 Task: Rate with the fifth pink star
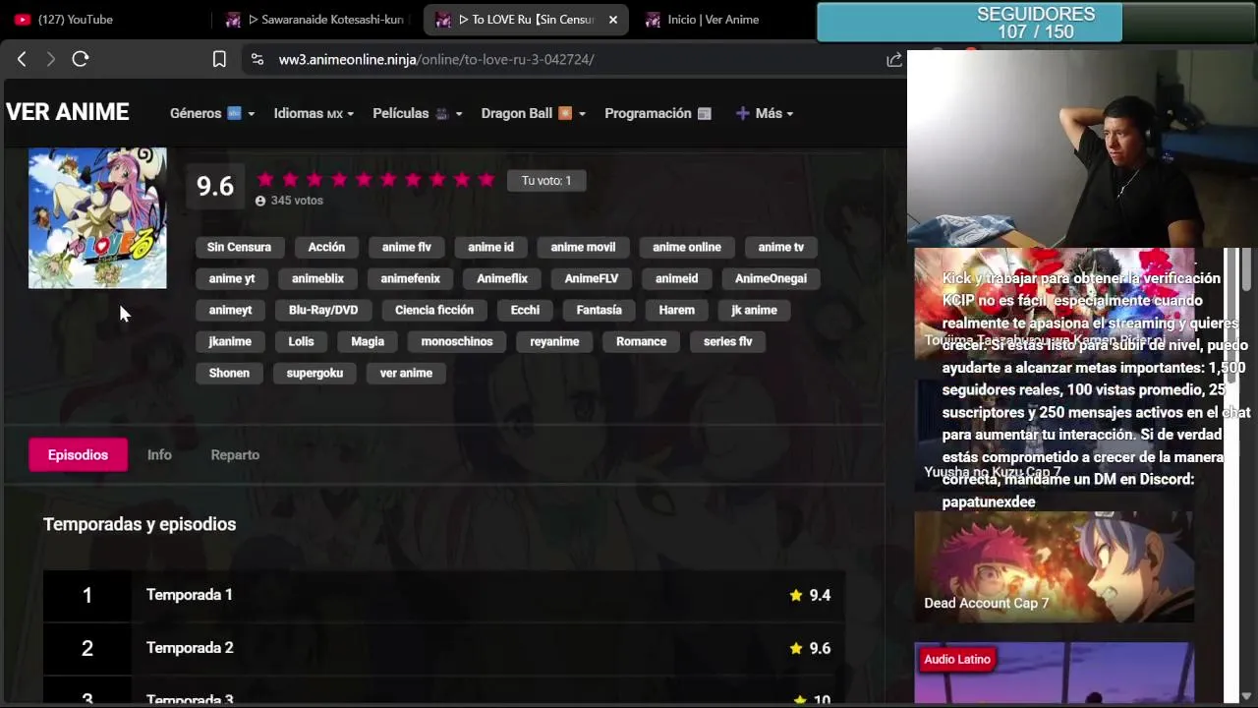point(364,179)
